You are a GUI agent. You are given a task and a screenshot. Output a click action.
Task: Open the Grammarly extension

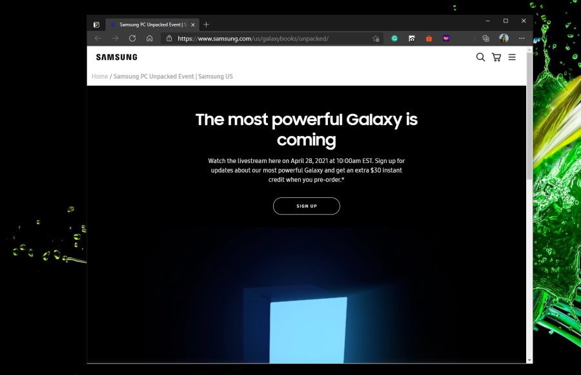pos(394,39)
